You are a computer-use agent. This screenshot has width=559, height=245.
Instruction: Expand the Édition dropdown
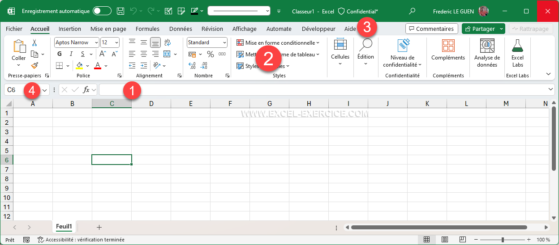pyautogui.click(x=365, y=63)
